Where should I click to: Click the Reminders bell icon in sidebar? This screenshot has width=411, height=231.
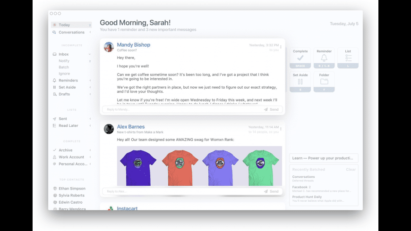click(x=54, y=80)
